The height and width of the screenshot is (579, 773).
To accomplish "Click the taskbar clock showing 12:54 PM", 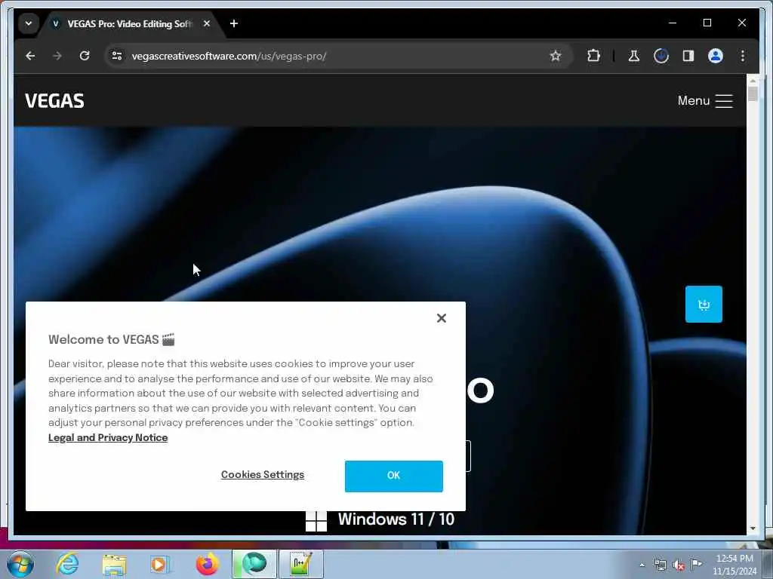I will pos(734,565).
